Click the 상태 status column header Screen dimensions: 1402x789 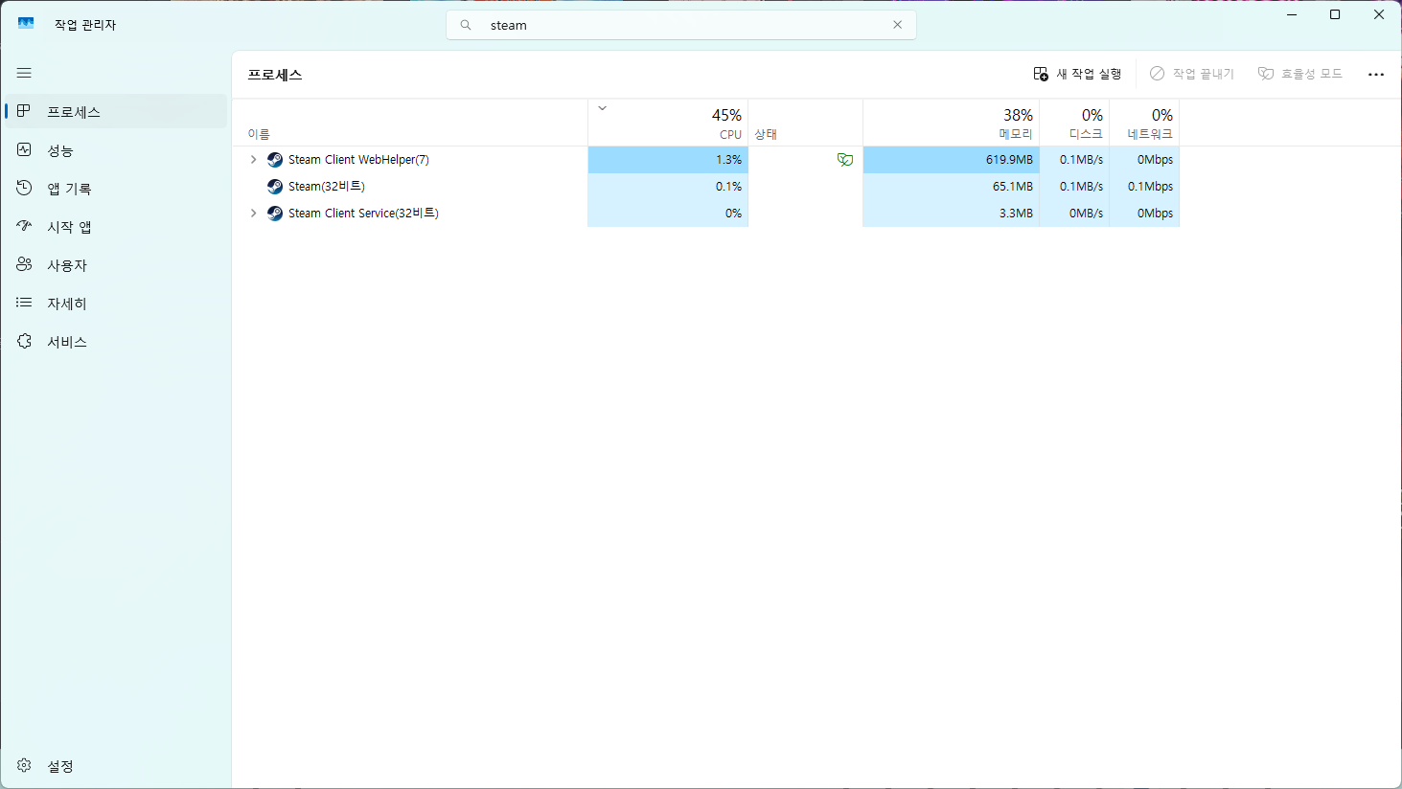click(x=805, y=123)
